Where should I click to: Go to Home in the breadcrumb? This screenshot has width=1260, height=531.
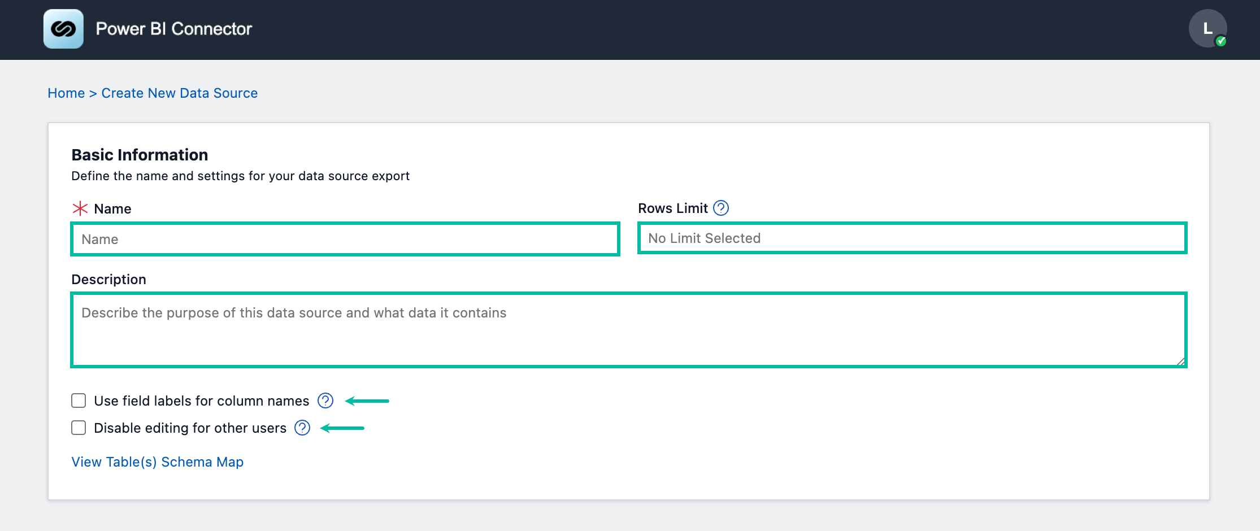(66, 93)
